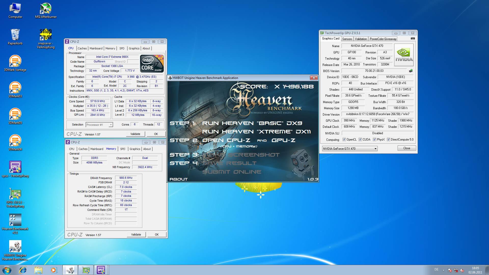
Task: Click the Windows Start orb
Action: tap(7, 270)
